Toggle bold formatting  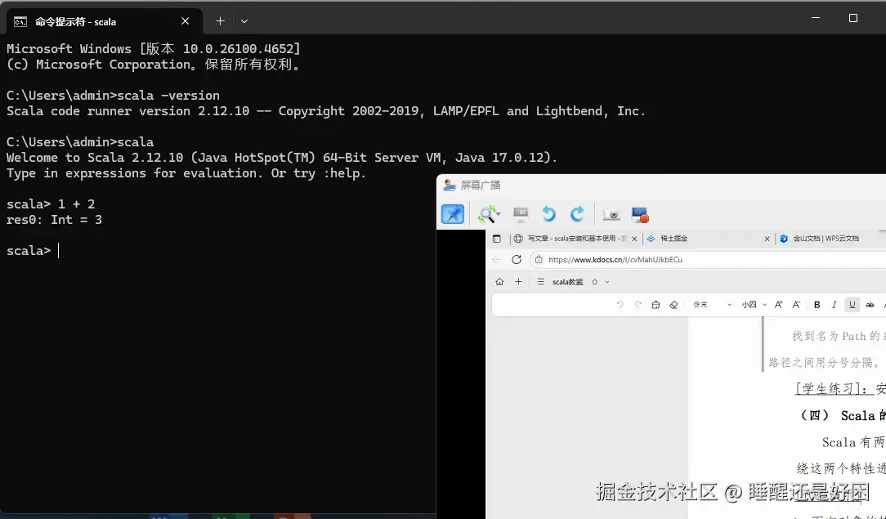point(817,304)
